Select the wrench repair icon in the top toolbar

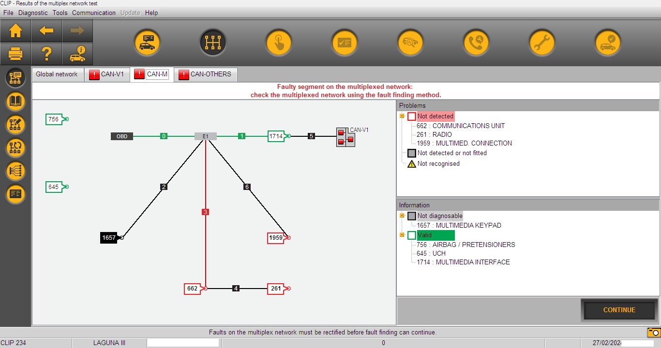[x=542, y=43]
